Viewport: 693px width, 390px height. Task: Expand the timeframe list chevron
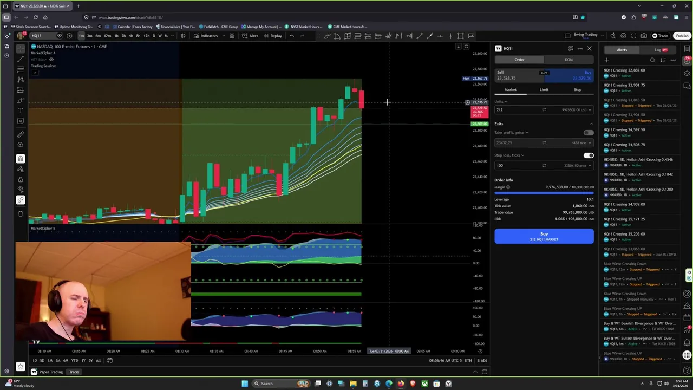click(173, 36)
